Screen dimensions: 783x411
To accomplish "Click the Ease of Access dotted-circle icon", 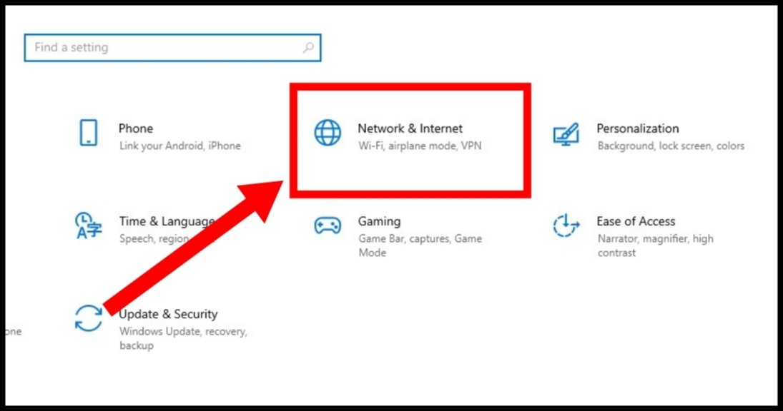I will [566, 225].
